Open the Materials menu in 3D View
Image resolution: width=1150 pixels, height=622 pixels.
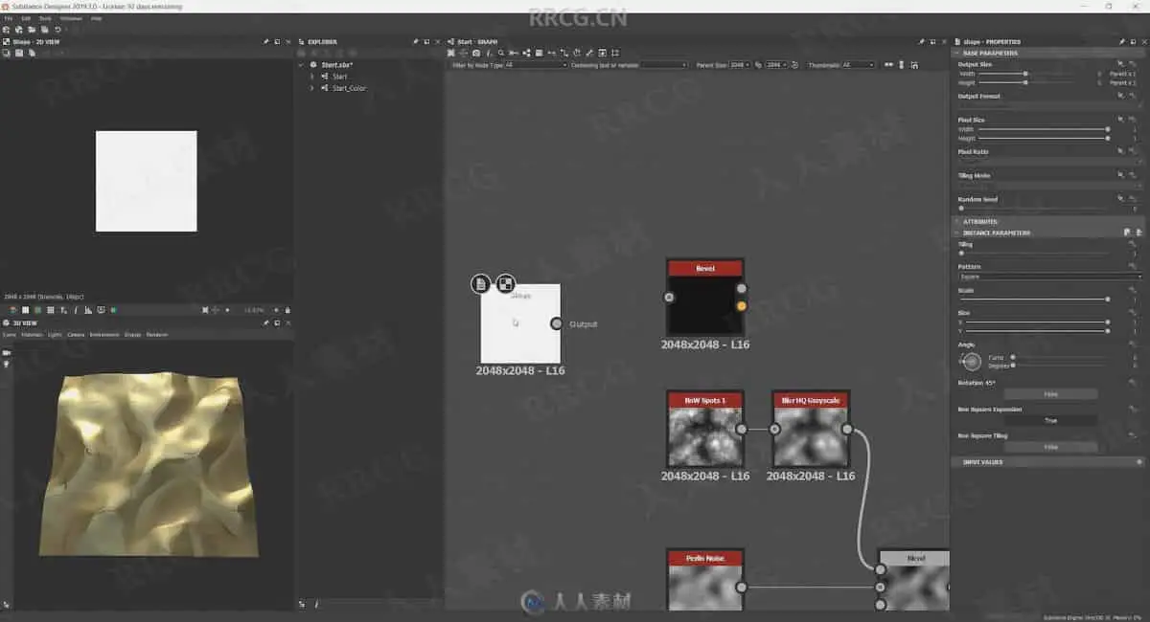[33, 335]
